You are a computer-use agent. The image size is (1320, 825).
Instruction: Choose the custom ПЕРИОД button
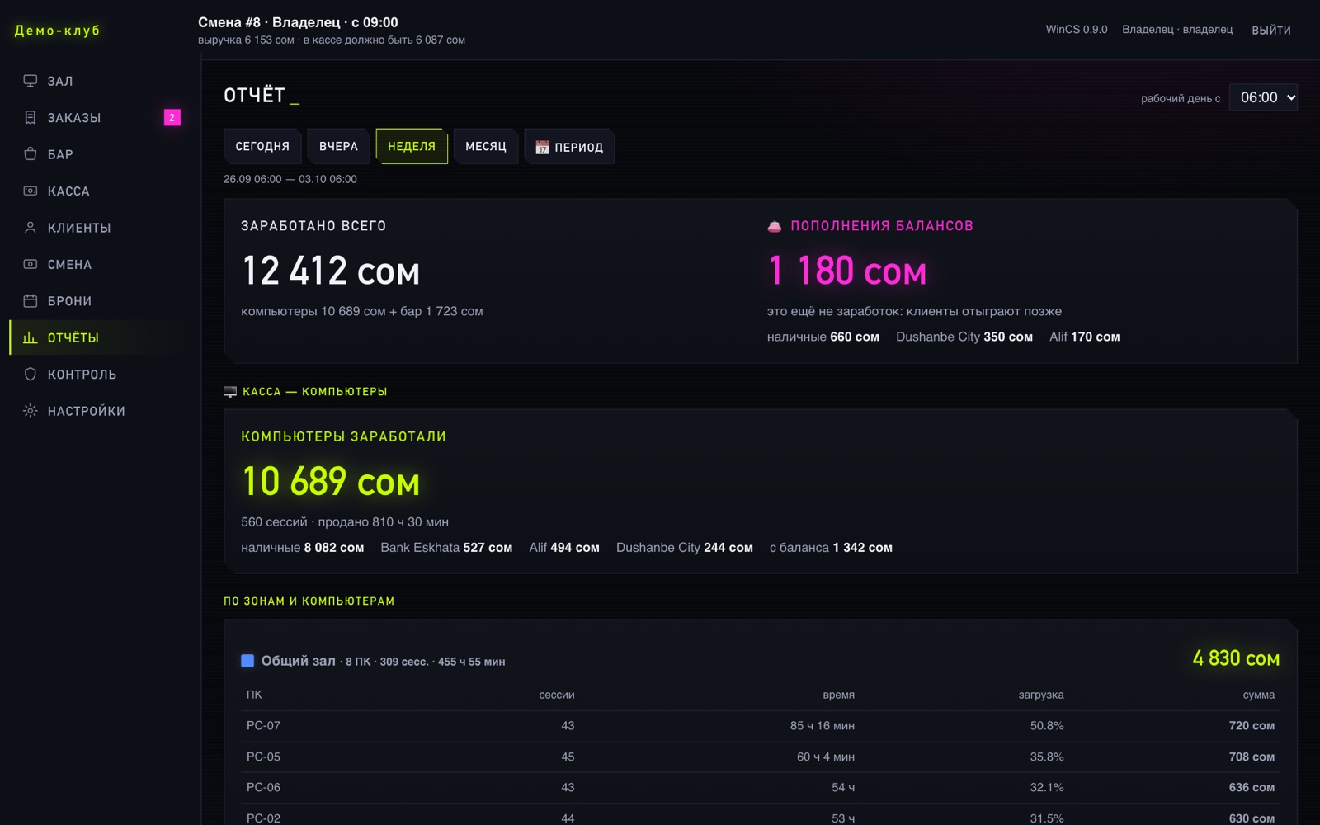tap(569, 147)
